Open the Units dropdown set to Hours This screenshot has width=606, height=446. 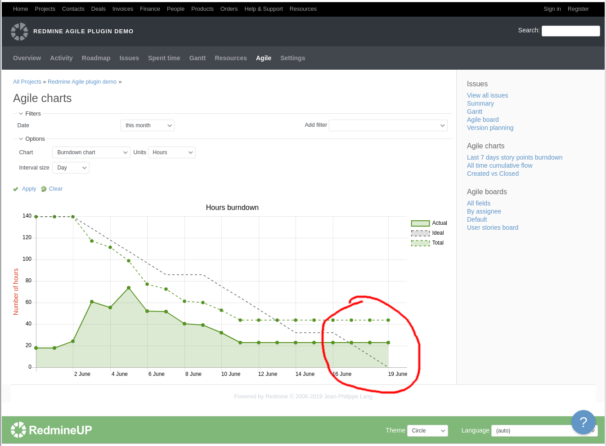pos(171,152)
